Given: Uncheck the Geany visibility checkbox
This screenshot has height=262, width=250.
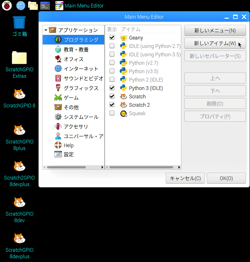Looking at the screenshot, I should (x=112, y=38).
